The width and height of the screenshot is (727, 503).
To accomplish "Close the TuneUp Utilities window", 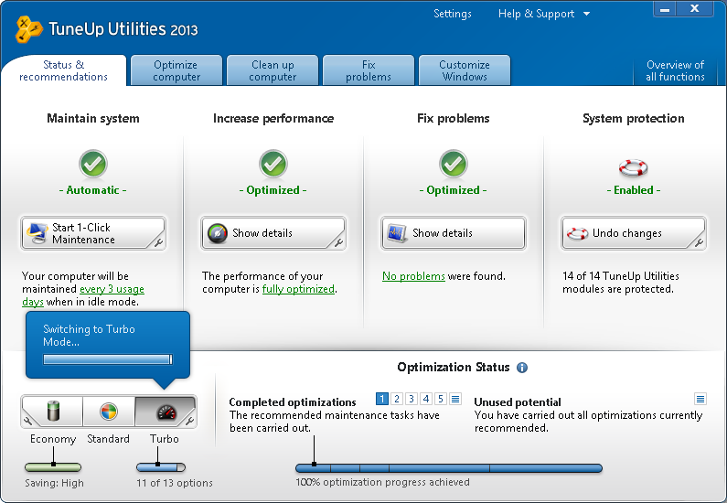I will [695, 9].
